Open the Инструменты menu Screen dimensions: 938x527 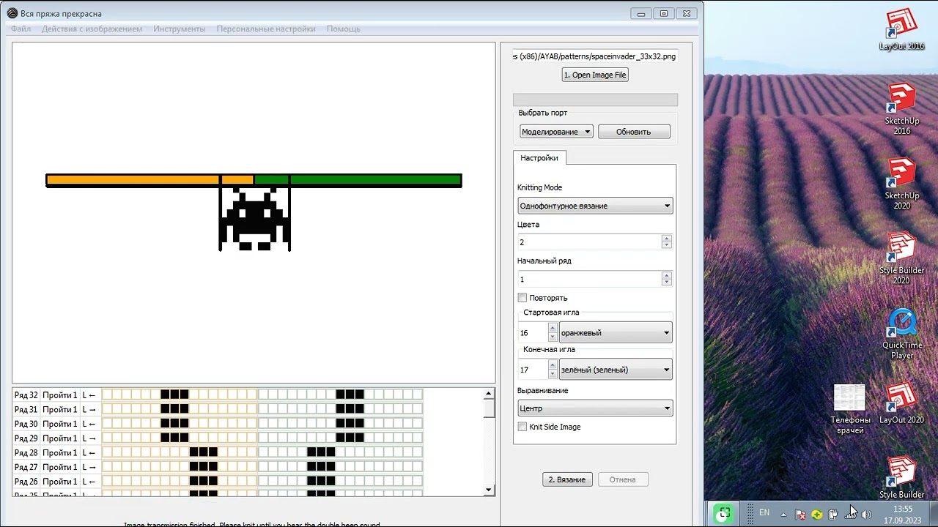pos(179,29)
